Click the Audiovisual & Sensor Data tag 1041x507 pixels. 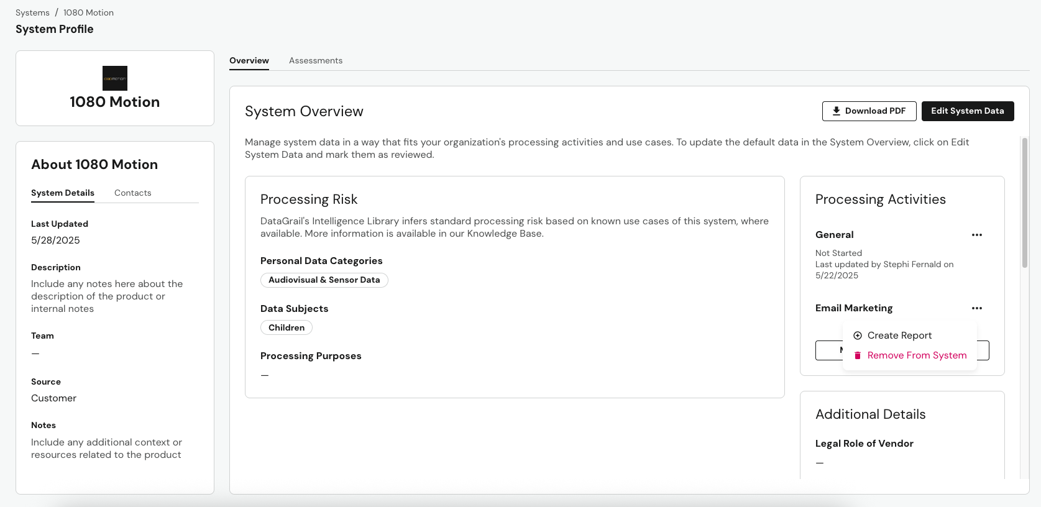tap(324, 280)
